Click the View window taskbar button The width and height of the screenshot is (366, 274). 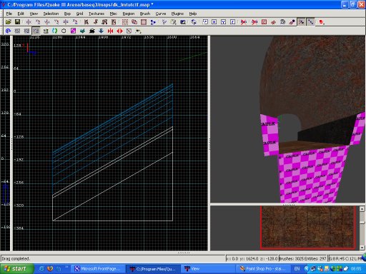[x=207, y=269]
